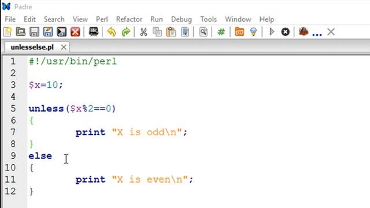Undo the last edit with the yellow arrow

[112, 32]
